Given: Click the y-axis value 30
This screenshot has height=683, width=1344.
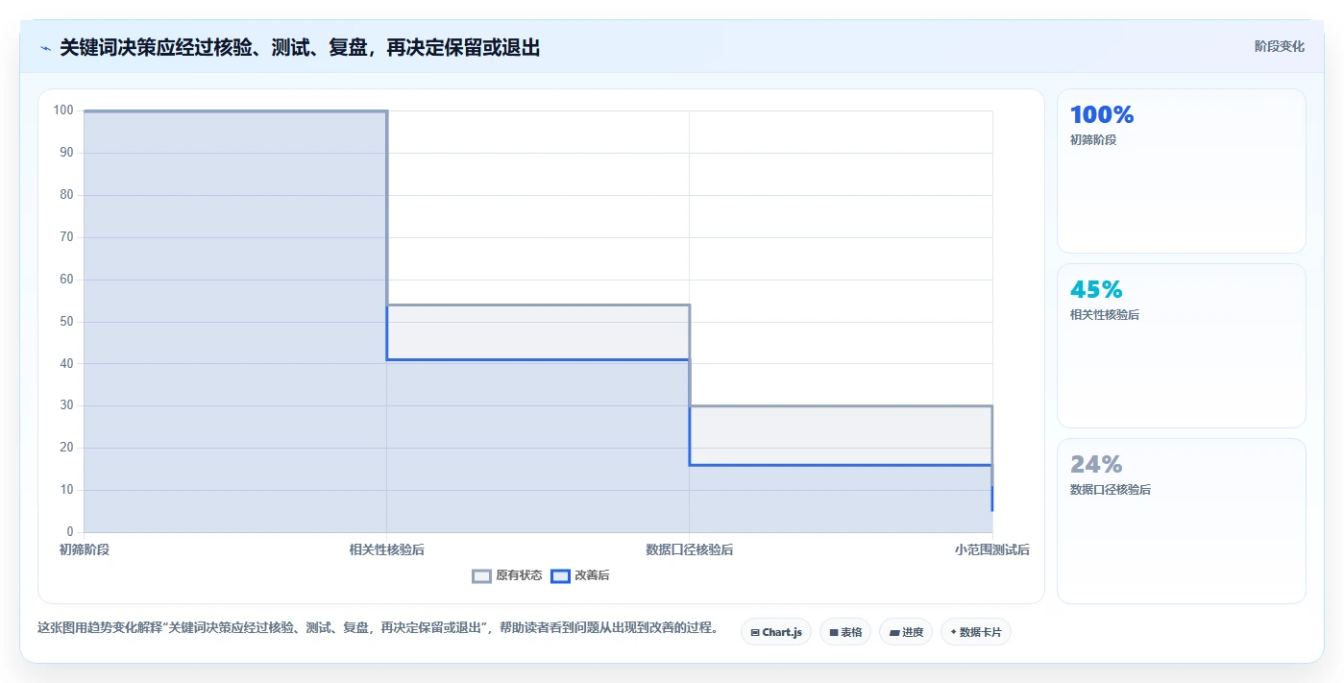Looking at the screenshot, I should tap(66, 405).
